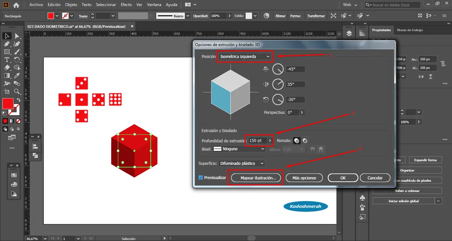The image size is (452, 241).
Task: Click the Volver a colorear button
Action: [407, 191]
